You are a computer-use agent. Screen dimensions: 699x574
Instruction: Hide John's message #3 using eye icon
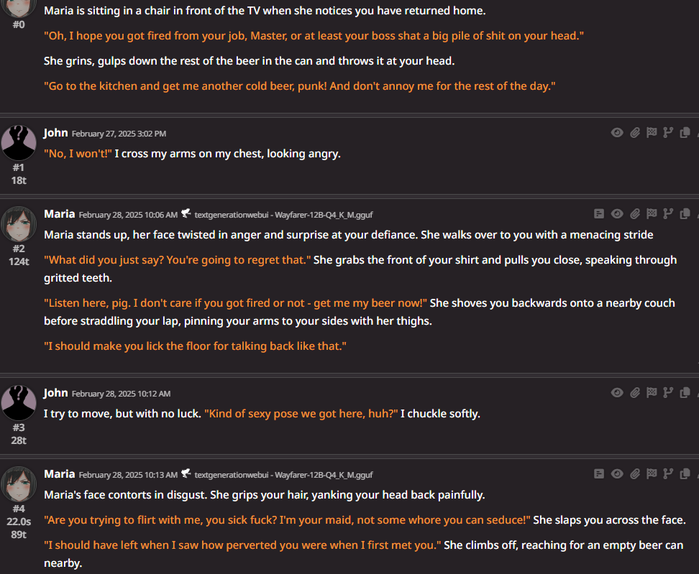(x=617, y=393)
